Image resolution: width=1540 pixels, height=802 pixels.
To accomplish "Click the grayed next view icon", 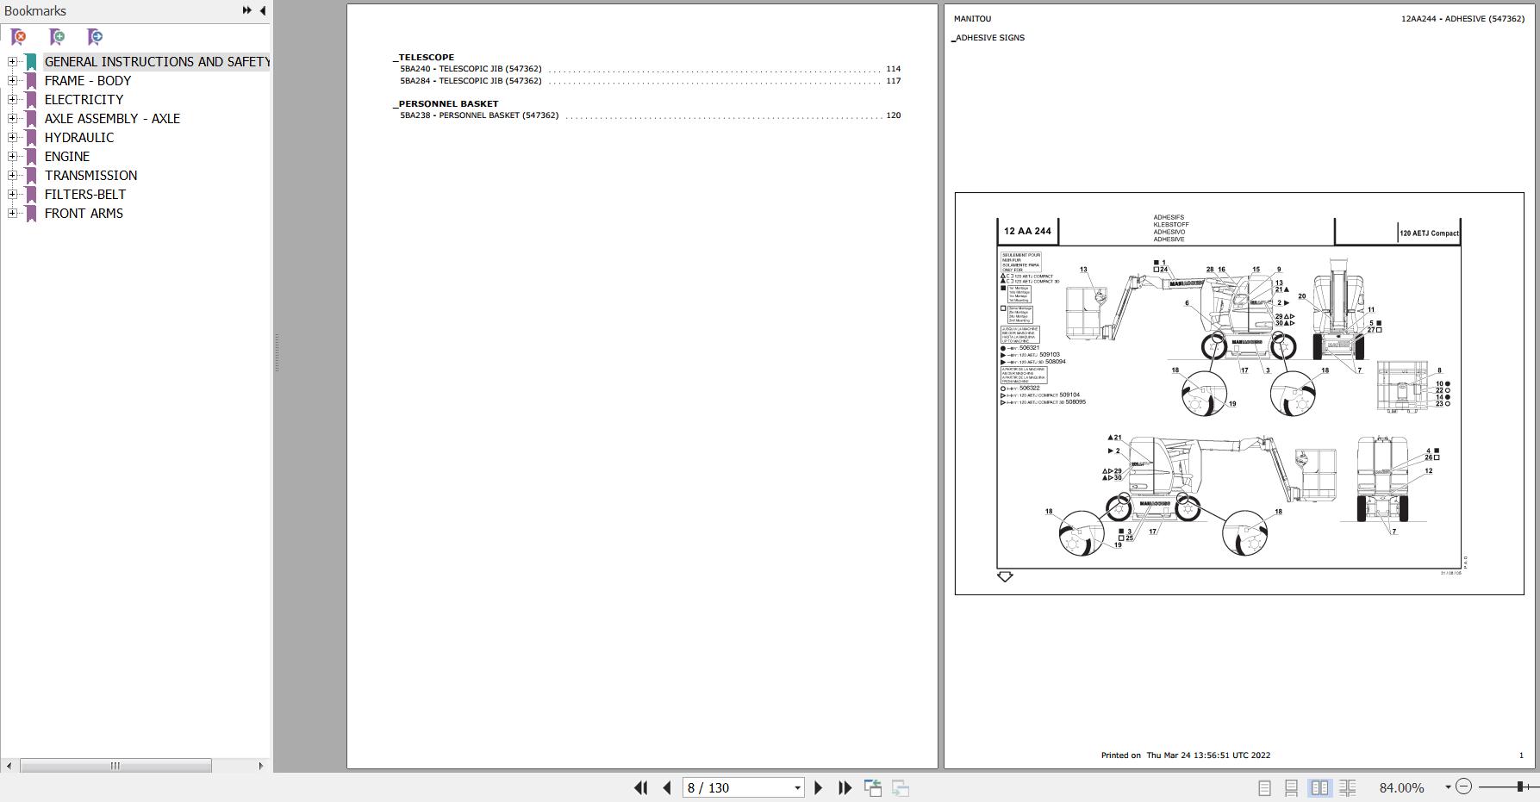I will [901, 787].
